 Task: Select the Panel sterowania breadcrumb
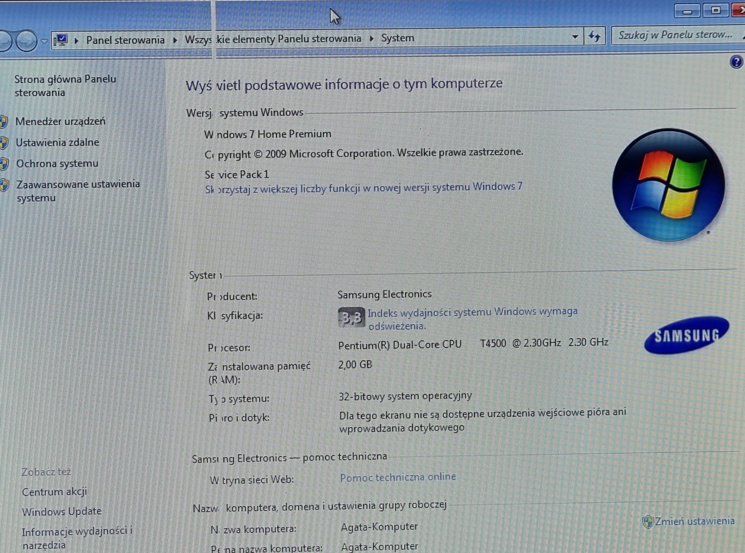tap(125, 40)
